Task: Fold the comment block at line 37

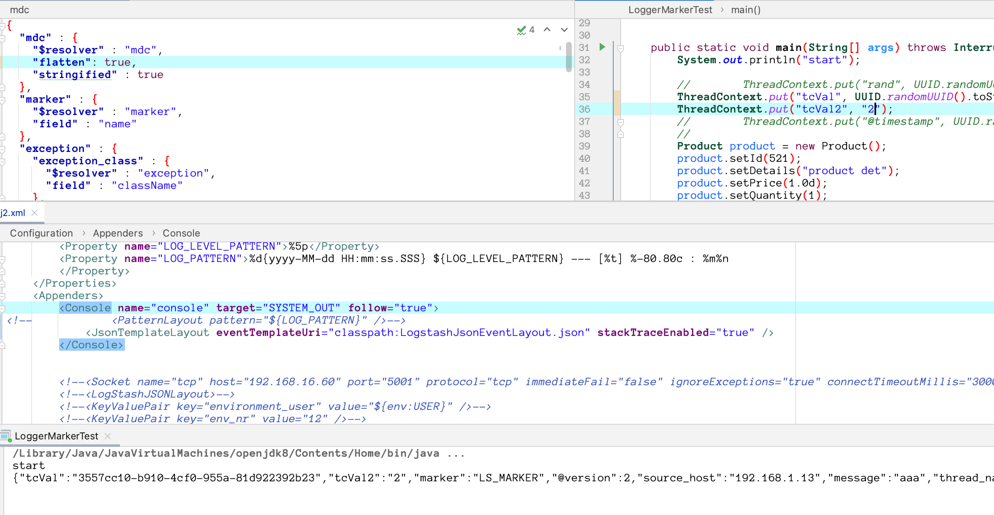Action: tap(621, 122)
